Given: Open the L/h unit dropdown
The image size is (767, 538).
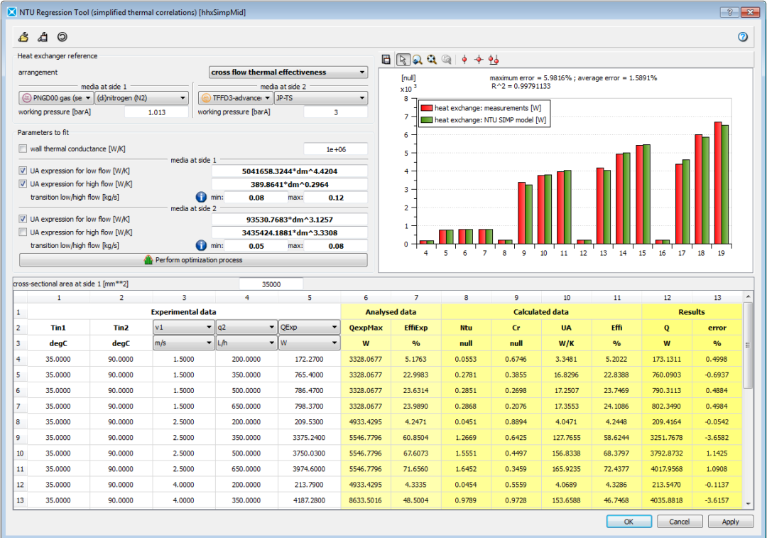Looking at the screenshot, I should [x=246, y=343].
